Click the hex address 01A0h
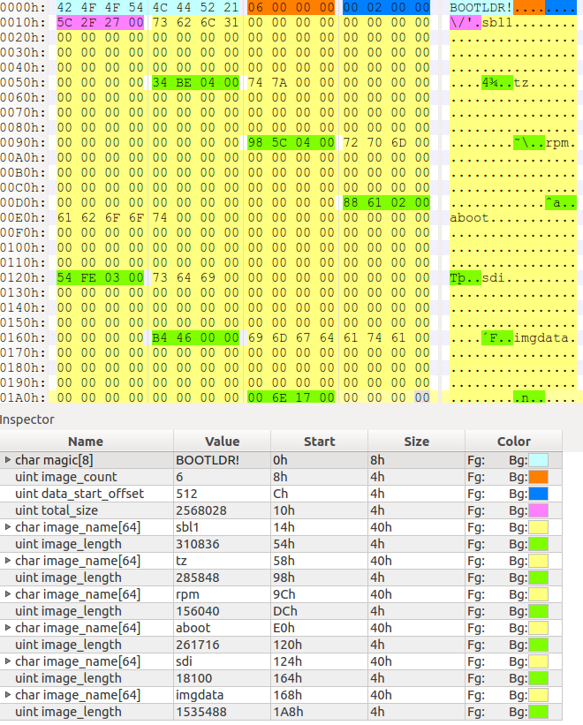Screen dimensions: 583x725 (x=23, y=397)
